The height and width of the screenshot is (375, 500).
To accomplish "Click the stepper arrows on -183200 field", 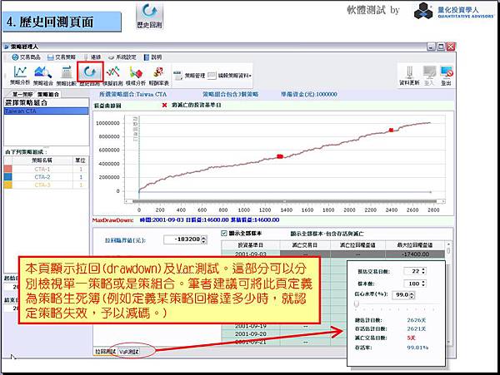I will pyautogui.click(x=204, y=239).
